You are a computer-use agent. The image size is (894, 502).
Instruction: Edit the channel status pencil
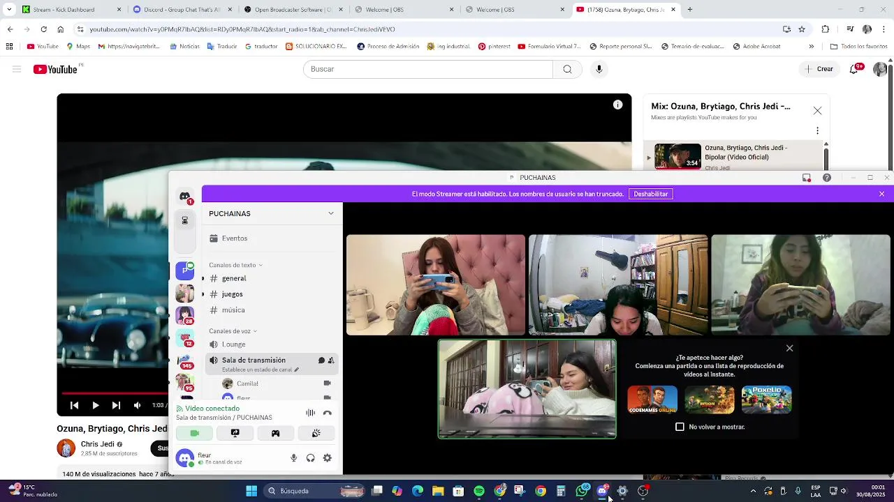(x=296, y=370)
